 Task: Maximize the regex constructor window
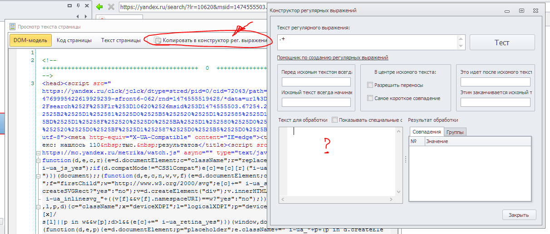coord(521,10)
